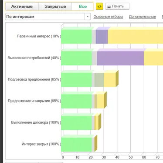Switch to the Активные tab

tap(22, 7)
